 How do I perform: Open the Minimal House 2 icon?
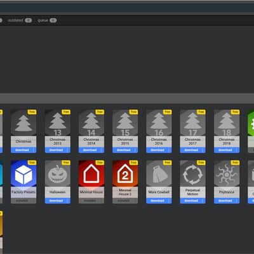tap(125, 173)
